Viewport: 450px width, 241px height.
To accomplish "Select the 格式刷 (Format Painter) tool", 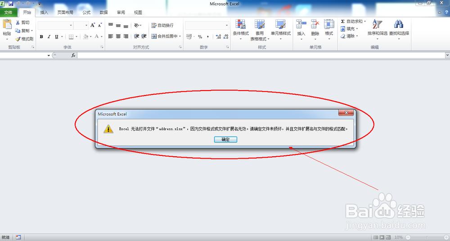I will (x=18, y=39).
